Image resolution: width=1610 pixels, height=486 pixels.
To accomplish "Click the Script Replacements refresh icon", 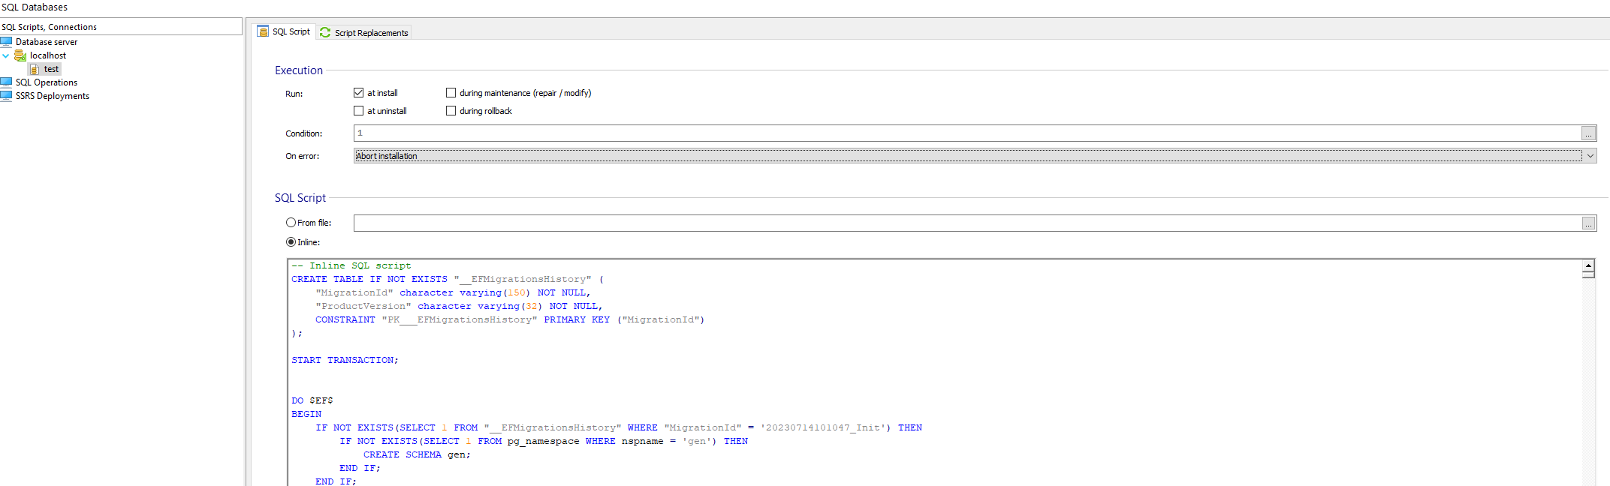I will pyautogui.click(x=325, y=32).
